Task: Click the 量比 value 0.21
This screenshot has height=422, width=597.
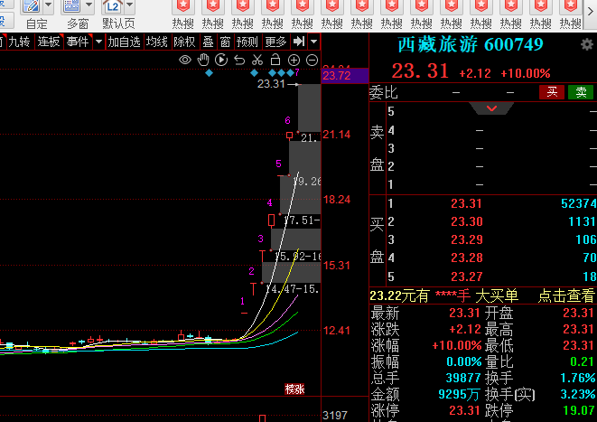Action: click(x=583, y=361)
